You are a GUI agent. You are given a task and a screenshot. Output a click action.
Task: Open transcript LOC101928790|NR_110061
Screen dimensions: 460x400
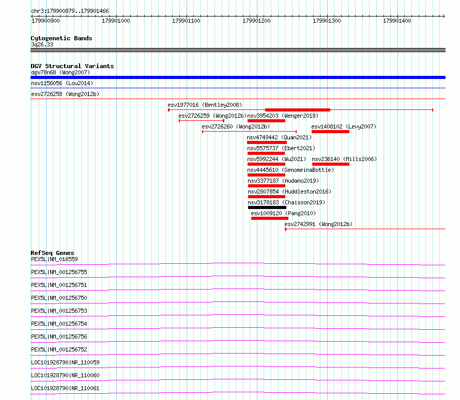[65, 388]
